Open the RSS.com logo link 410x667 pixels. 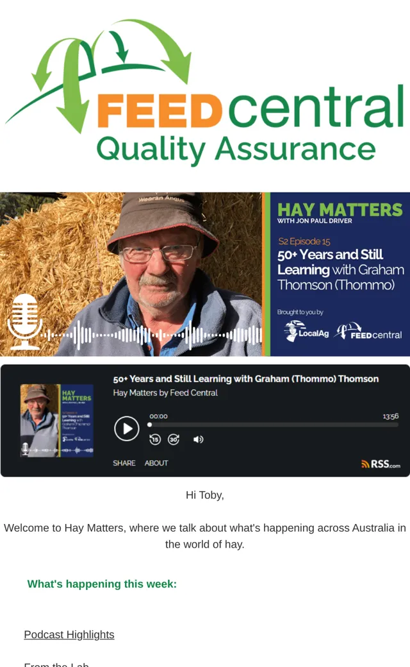[381, 464]
